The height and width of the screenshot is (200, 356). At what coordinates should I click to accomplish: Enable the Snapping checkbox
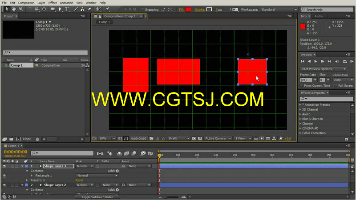[142, 9]
